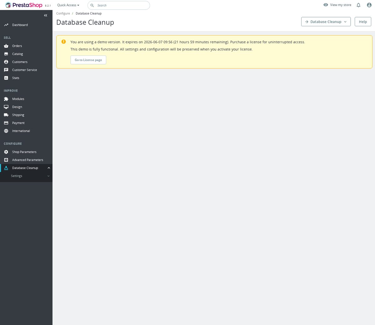Click the demo expiry notice text
Screen dimensions: 375x325
[188, 42]
